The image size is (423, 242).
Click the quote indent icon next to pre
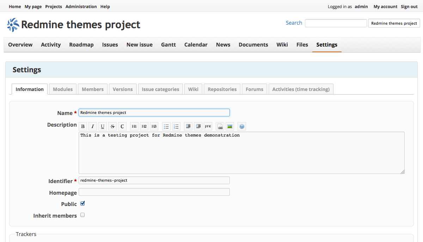point(198,126)
